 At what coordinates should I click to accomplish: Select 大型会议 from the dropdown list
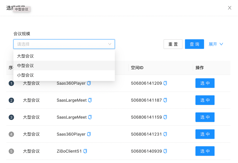tap(25, 56)
